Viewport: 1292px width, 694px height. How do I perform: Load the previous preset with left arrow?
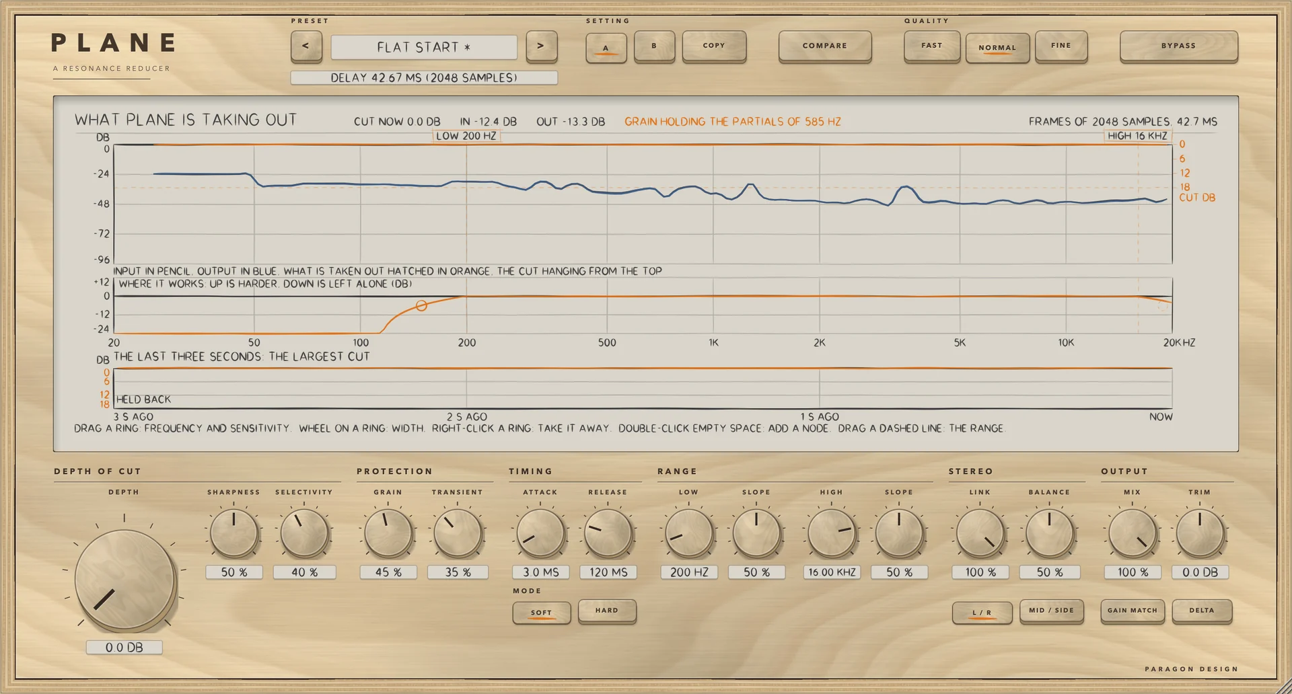[x=306, y=46]
